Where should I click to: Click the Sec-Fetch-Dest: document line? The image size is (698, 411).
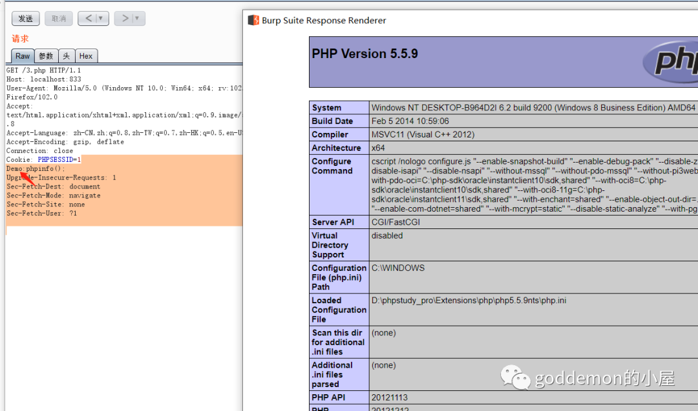point(53,186)
